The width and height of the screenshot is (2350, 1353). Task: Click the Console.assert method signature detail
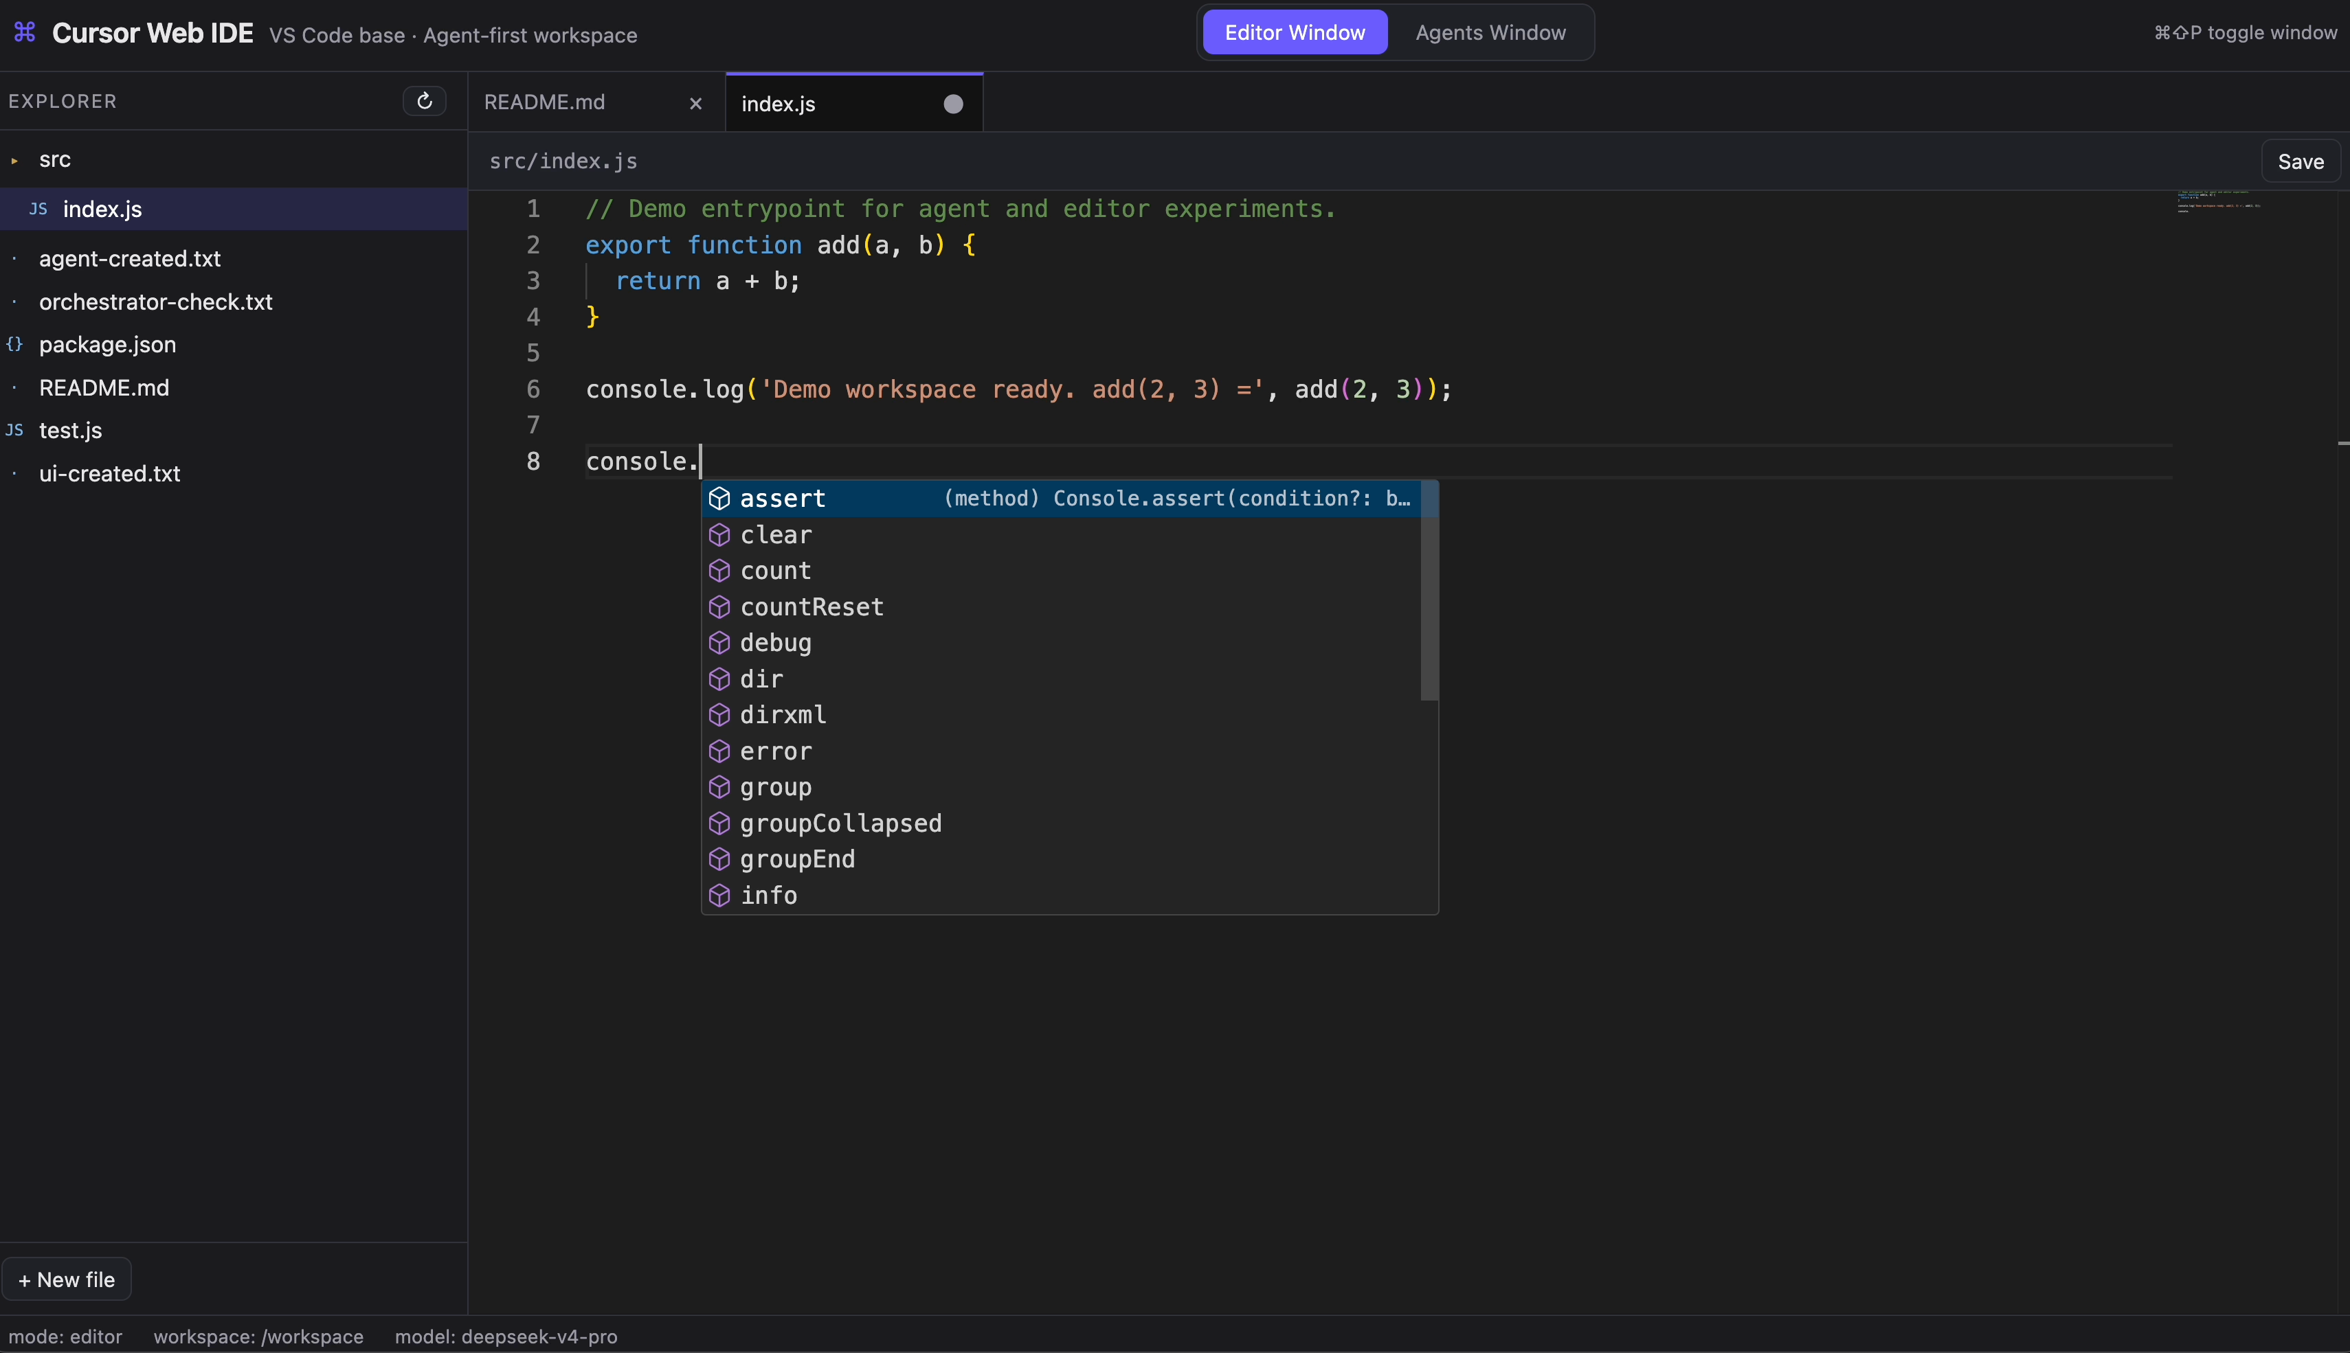(1177, 499)
